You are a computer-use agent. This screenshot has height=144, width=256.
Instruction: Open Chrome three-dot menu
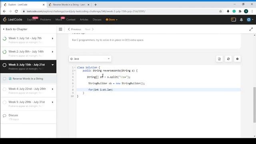coord(252,11)
